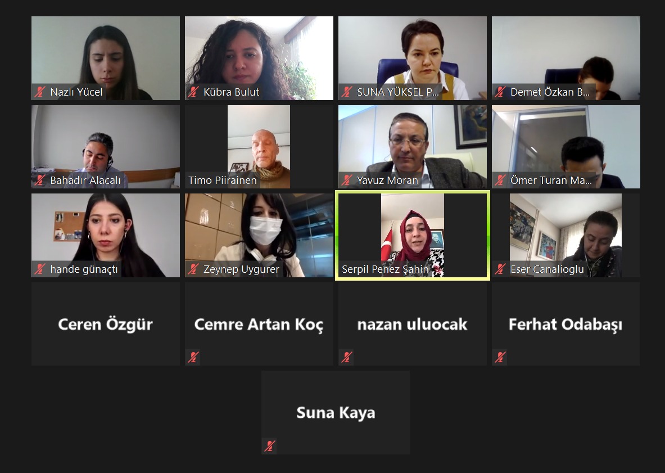Click muted mic icon on Cemre Artan Koç tile

[x=193, y=357]
